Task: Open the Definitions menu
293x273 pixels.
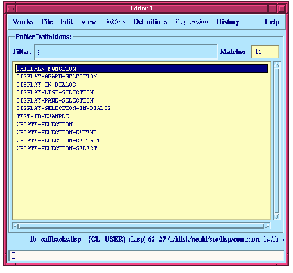Action: [150, 21]
